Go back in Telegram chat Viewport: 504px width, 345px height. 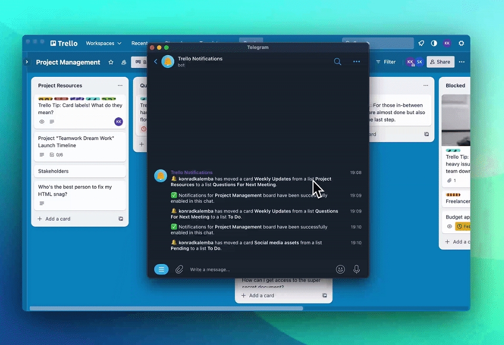coord(156,62)
